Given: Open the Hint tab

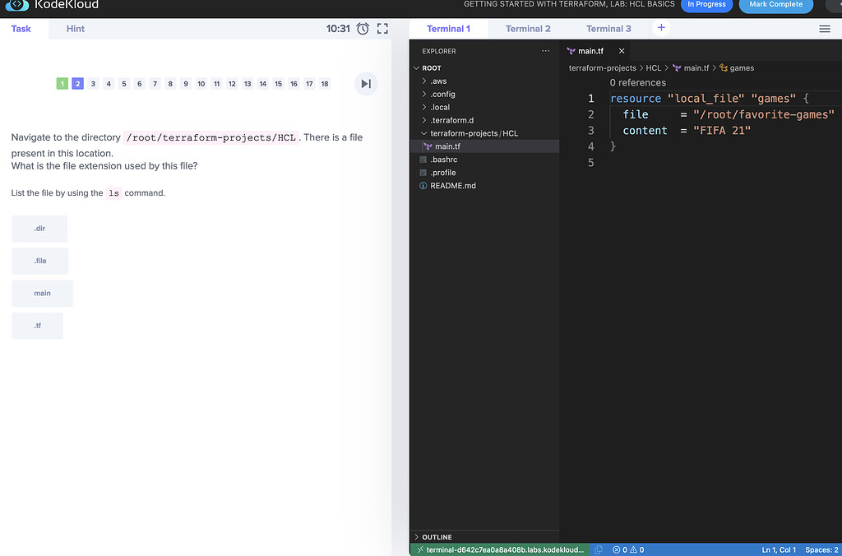Looking at the screenshot, I should click(x=75, y=28).
